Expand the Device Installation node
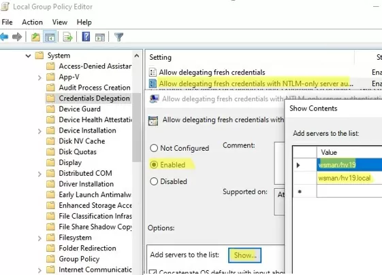 [39, 131]
